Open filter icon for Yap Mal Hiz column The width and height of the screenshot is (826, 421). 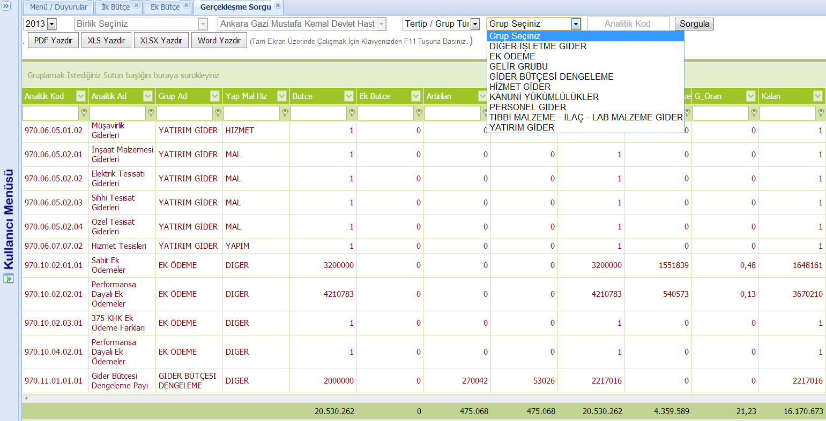click(x=285, y=113)
